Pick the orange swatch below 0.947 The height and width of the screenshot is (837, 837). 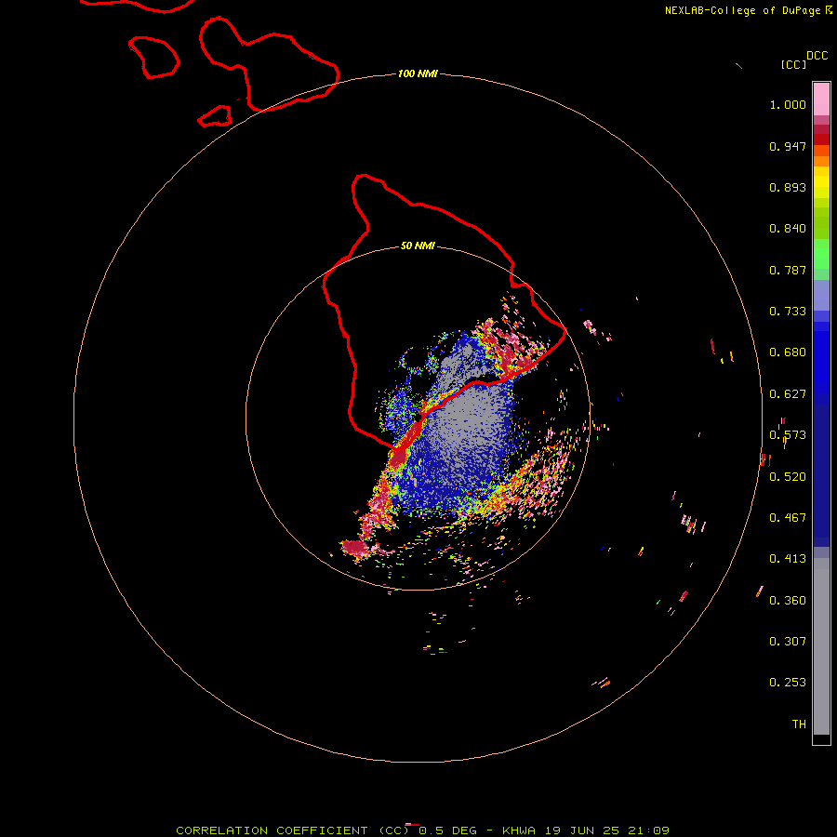[x=821, y=161]
